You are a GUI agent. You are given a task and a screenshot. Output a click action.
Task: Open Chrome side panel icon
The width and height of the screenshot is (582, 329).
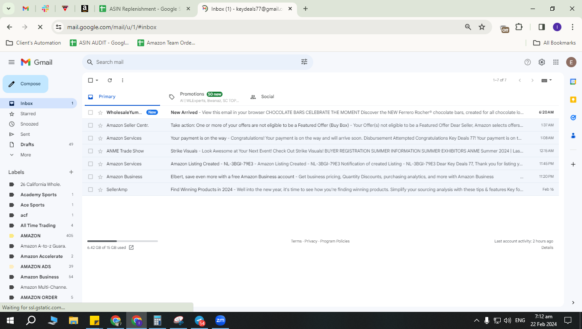pos(541,27)
